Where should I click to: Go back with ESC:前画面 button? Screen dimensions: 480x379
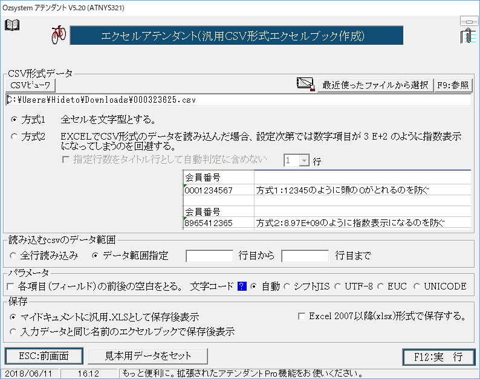[44, 357]
